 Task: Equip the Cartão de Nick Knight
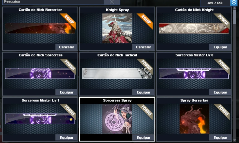(220, 47)
